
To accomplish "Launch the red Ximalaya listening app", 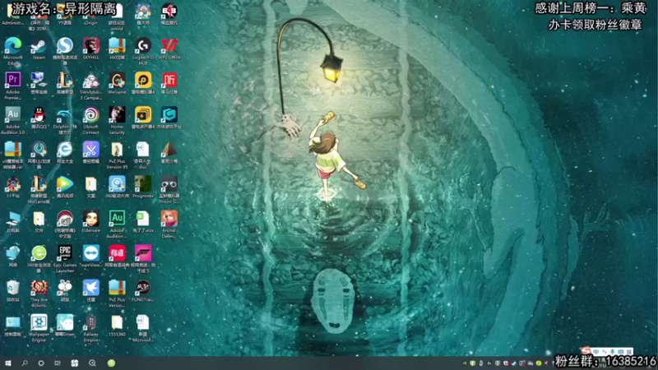I will click(169, 80).
